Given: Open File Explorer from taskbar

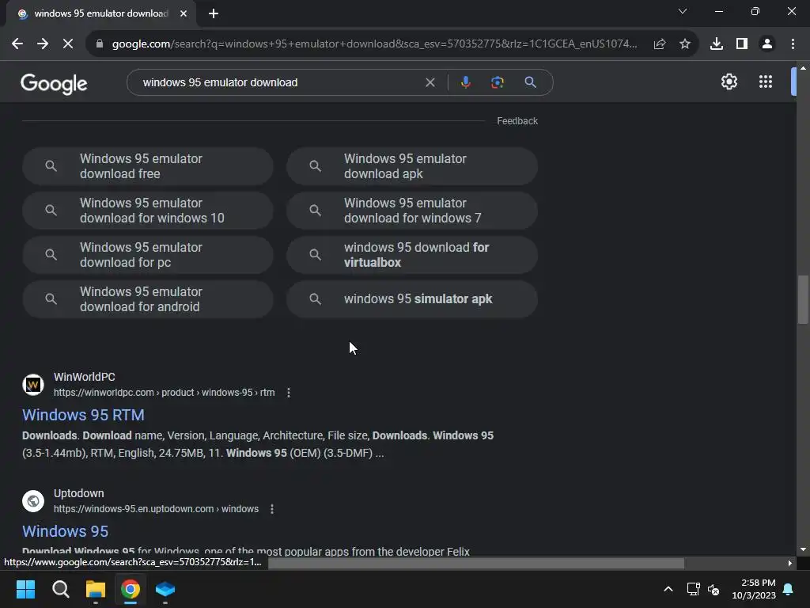Looking at the screenshot, I should point(96,589).
